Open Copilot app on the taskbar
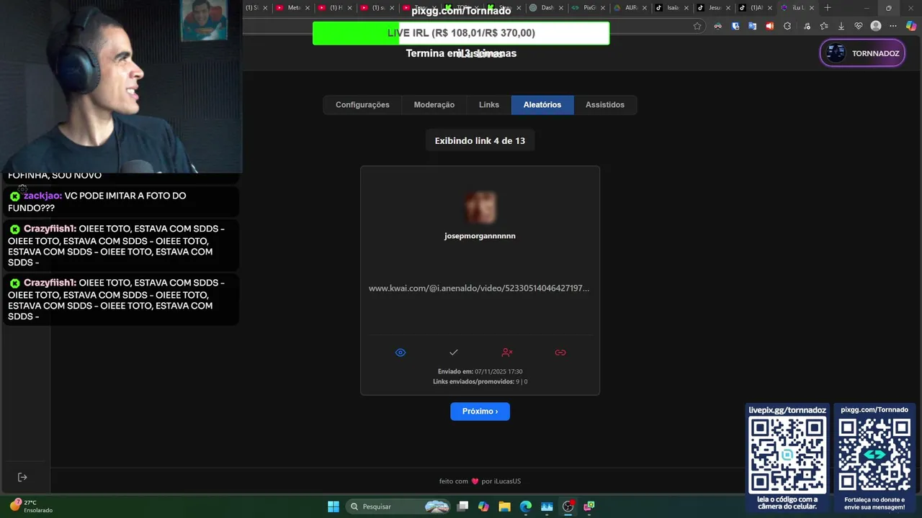This screenshot has height=518, width=922. [x=483, y=506]
